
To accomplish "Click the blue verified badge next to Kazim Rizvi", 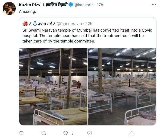I will point(71,5).
